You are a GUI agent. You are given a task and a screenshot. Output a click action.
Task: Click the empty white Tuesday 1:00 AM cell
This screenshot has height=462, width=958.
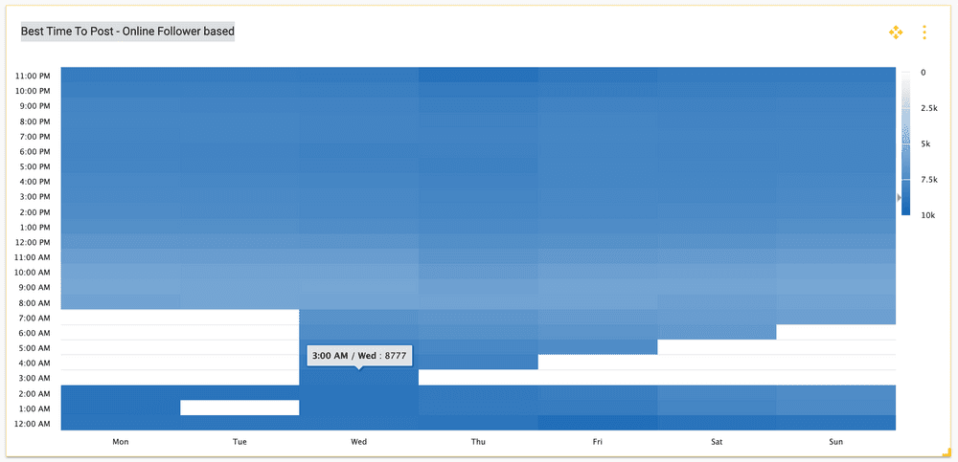click(x=239, y=407)
